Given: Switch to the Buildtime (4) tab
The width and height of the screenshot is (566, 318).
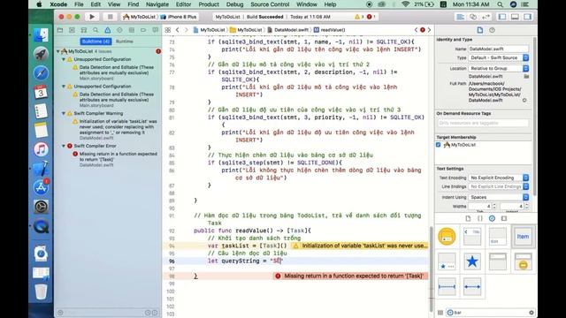Looking at the screenshot, I should click(96, 42).
